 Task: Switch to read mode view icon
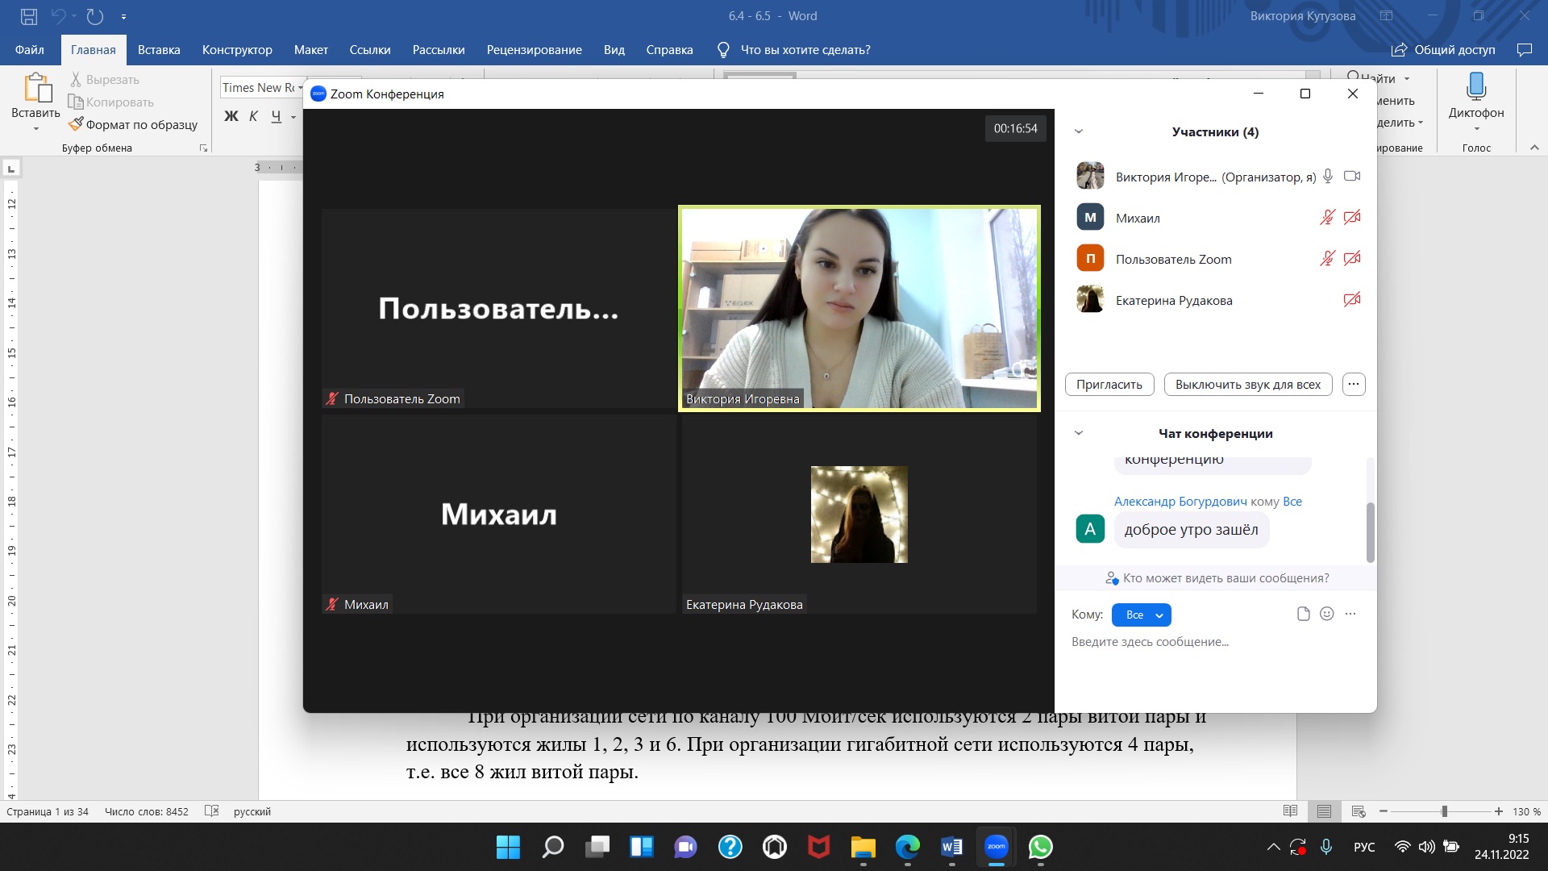tap(1290, 811)
